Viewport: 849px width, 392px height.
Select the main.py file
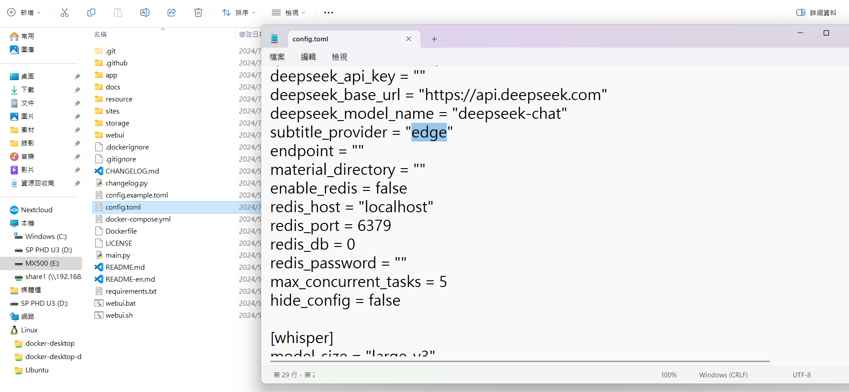click(113, 255)
